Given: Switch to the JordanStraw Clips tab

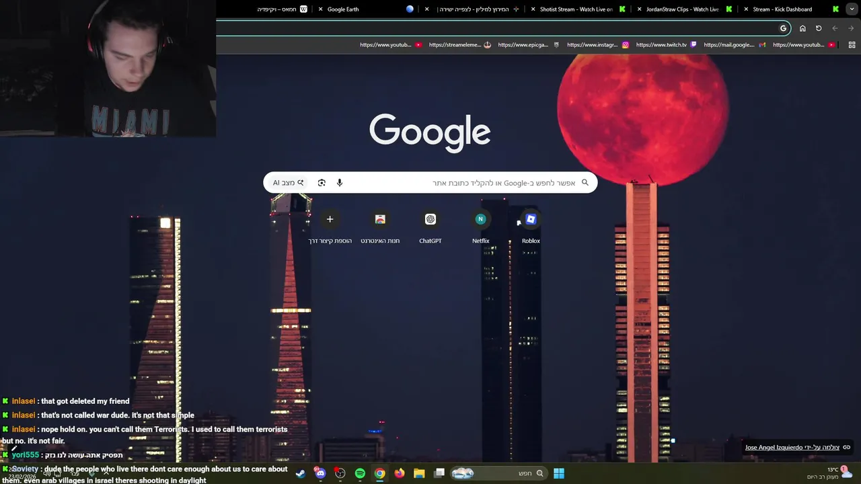Looking at the screenshot, I should point(683,9).
